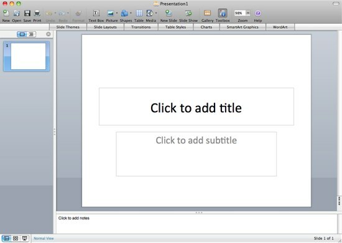This screenshot has height=243, width=342.
Task: Switch to Slide Sorter view button
Action: coord(16,239)
